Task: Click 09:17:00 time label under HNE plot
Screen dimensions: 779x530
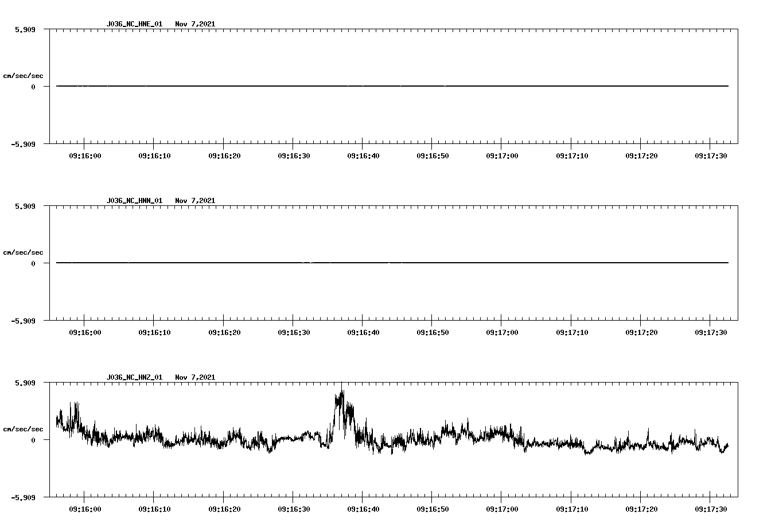Action: coord(502,156)
